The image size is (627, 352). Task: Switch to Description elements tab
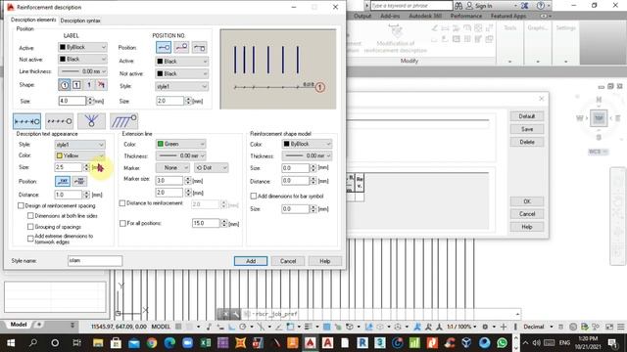pos(33,20)
